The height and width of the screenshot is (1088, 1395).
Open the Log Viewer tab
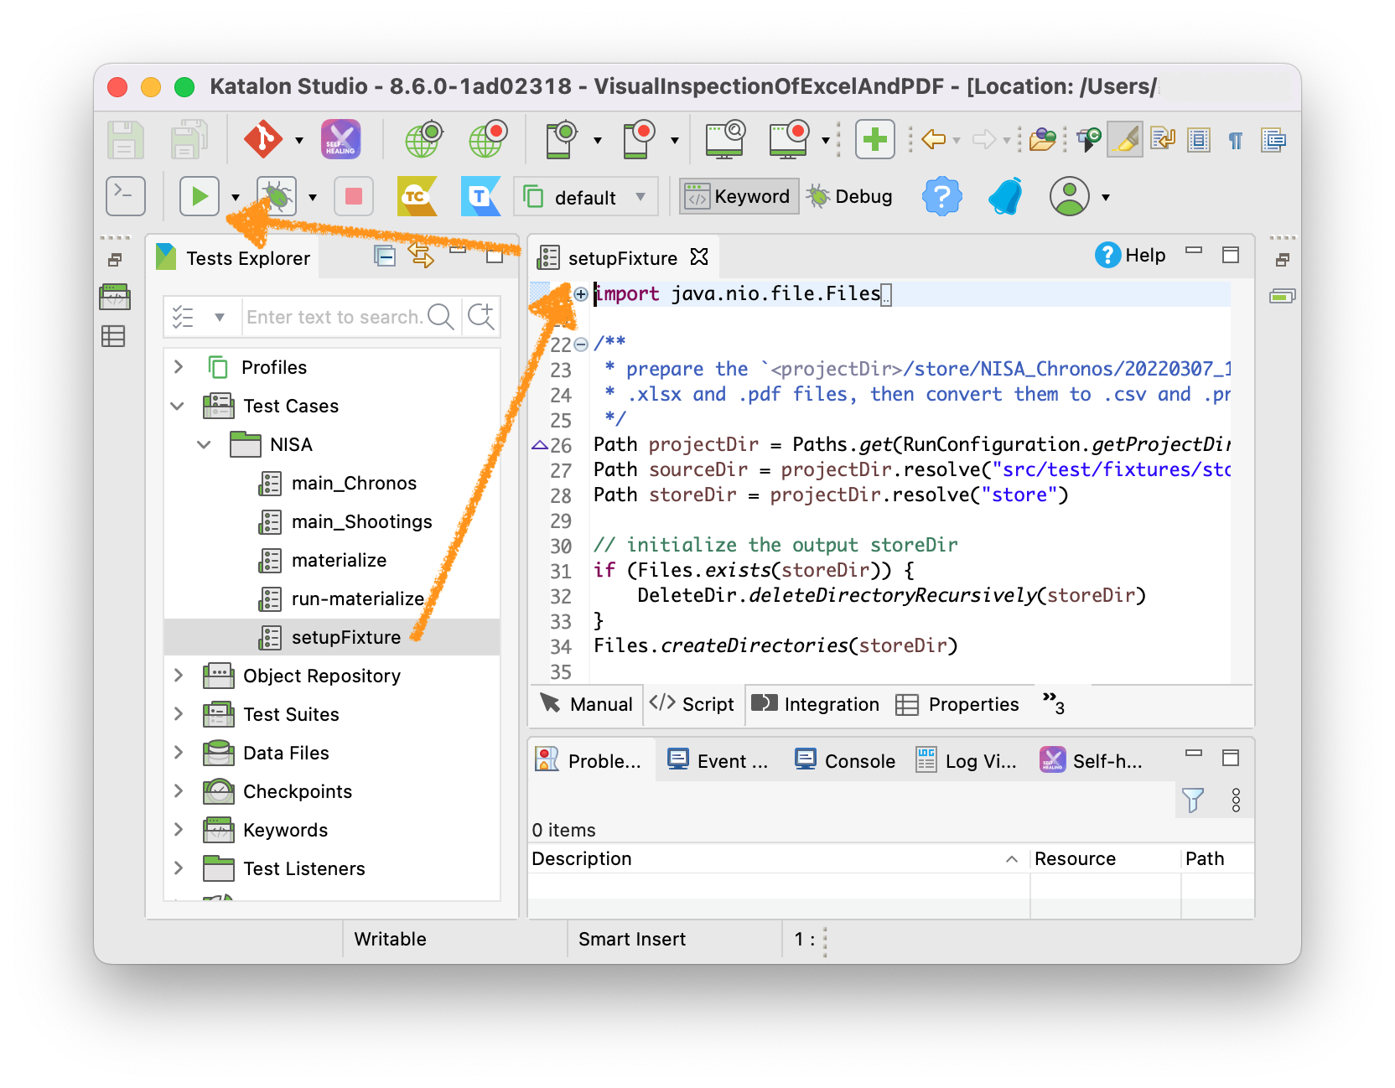tap(966, 760)
